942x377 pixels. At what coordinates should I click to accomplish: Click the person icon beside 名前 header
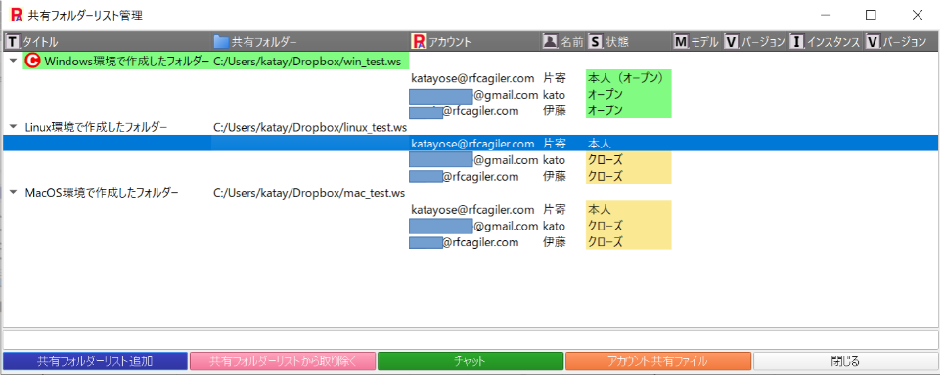tap(551, 41)
